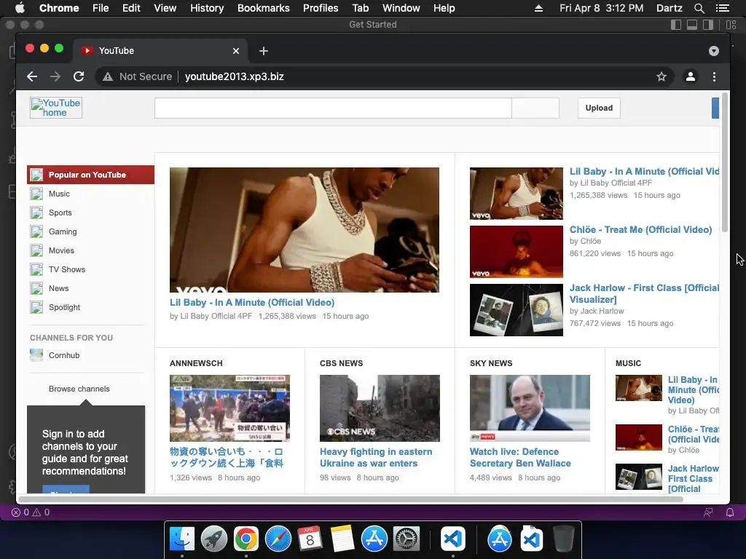Click the Upload button
This screenshot has width=746, height=559.
point(599,108)
